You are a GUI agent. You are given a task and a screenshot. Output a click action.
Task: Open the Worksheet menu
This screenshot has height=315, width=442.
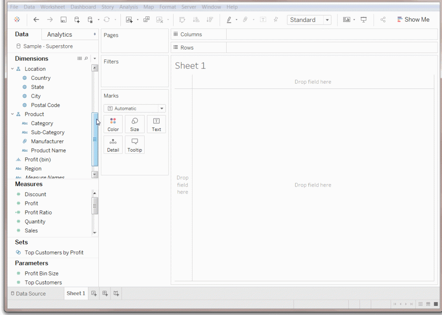(52, 6)
